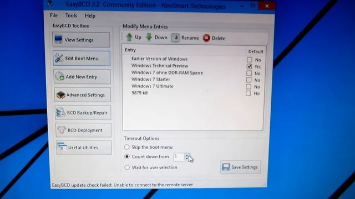
Task: Click the green Down arrow icon
Action: click(x=149, y=37)
